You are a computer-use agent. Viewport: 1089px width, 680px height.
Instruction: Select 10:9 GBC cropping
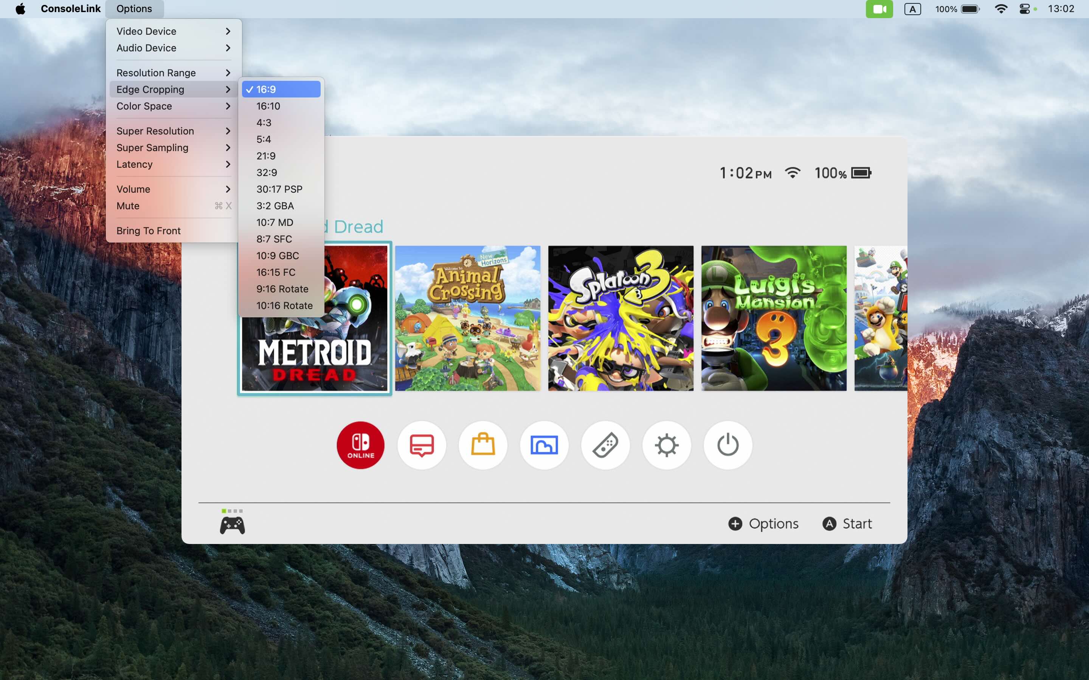pos(281,255)
